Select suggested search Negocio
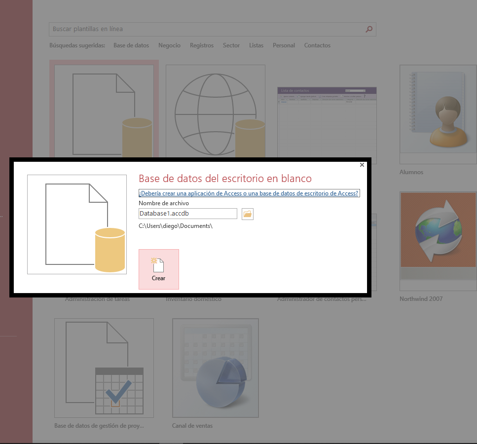The image size is (477, 444). pyautogui.click(x=170, y=45)
